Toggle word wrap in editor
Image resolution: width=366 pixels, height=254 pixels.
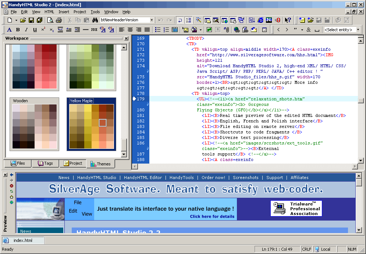click(180, 20)
